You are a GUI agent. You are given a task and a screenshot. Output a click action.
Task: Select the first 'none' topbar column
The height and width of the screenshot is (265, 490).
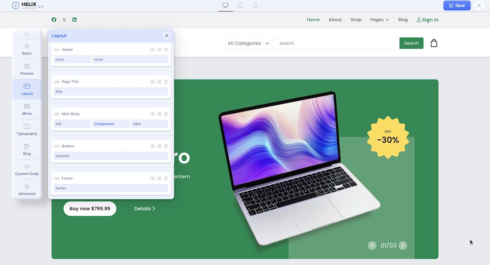coord(72,59)
